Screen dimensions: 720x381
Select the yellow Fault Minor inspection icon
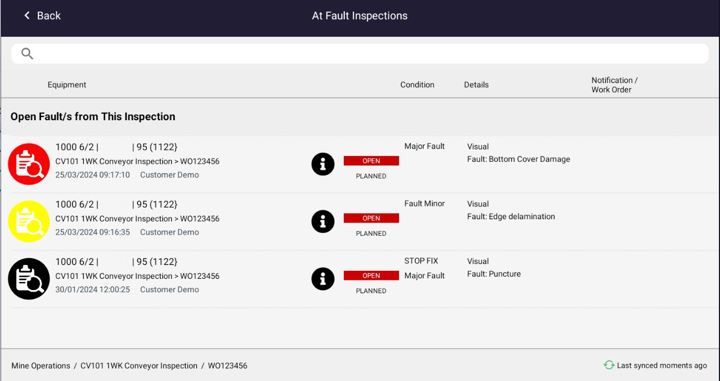pos(29,220)
